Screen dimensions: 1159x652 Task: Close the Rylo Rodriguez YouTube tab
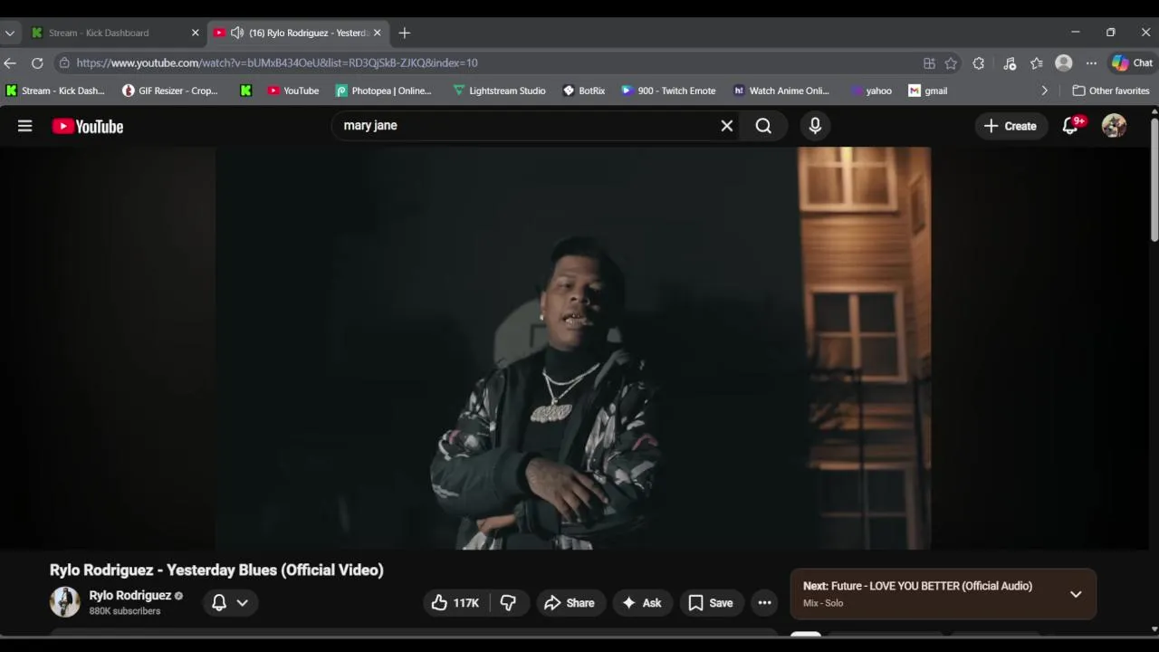[377, 33]
